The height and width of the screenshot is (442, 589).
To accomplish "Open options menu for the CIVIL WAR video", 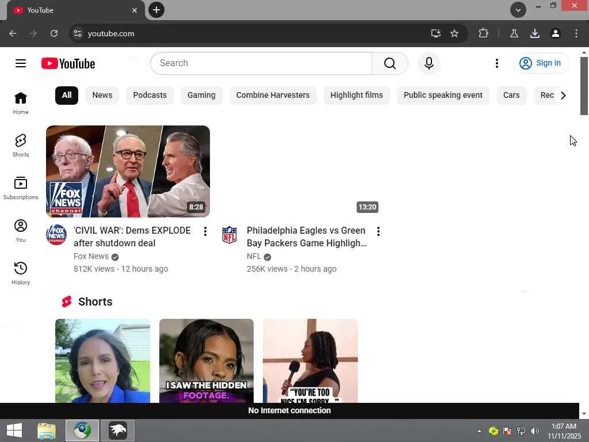I will click(x=205, y=231).
